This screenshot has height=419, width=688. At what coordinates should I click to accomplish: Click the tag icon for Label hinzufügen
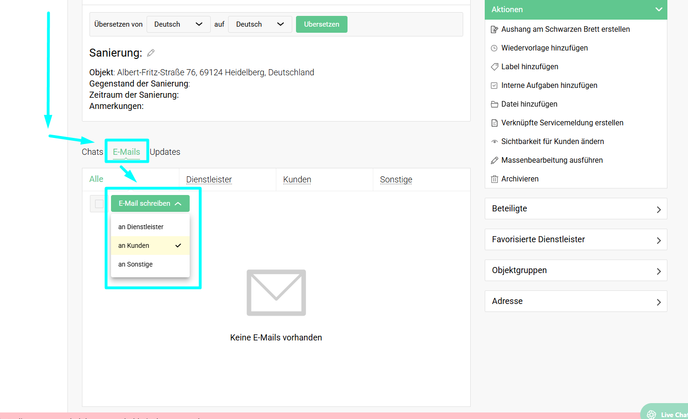coord(494,67)
